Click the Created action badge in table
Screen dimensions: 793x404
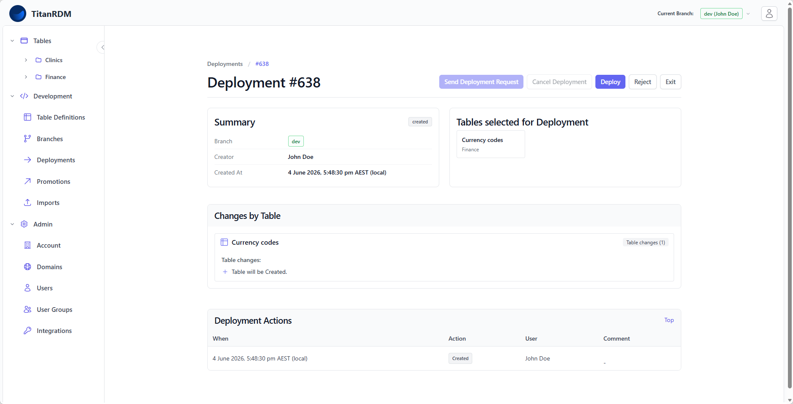pyautogui.click(x=460, y=358)
